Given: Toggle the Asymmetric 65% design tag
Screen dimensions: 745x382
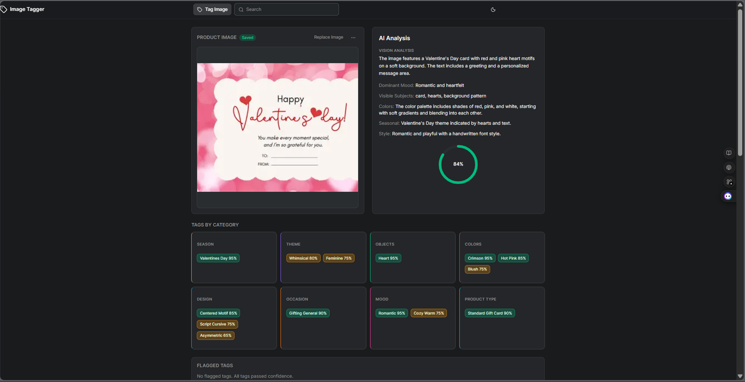Looking at the screenshot, I should pyautogui.click(x=215, y=335).
